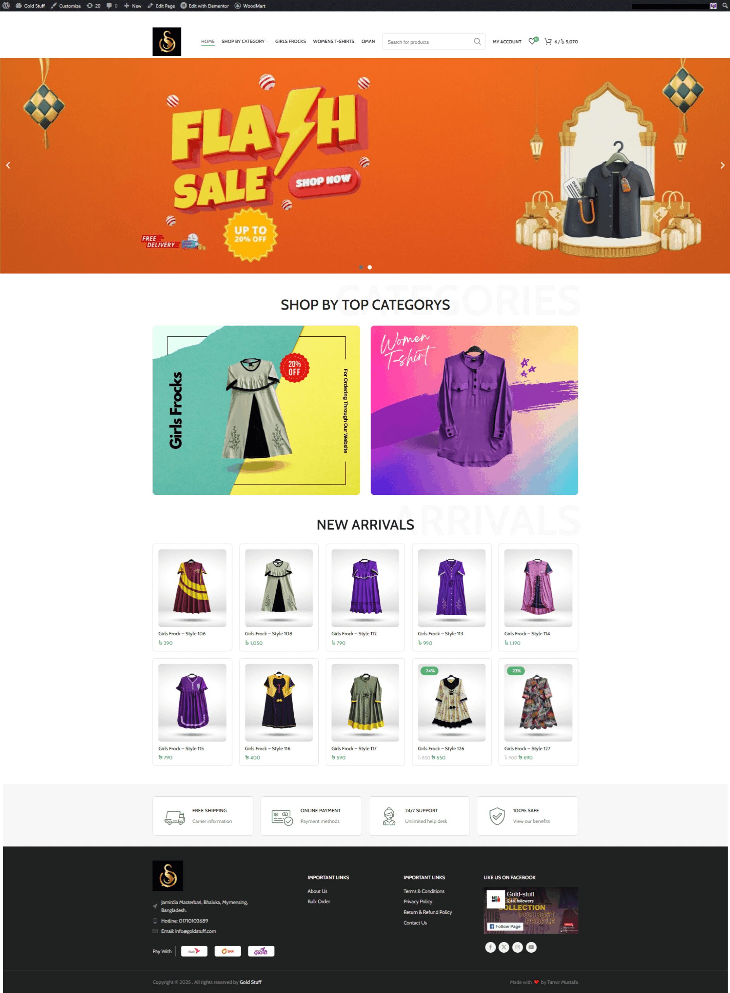Click the WordPress logo in admin bar
The width and height of the screenshot is (730, 993).
6,6
